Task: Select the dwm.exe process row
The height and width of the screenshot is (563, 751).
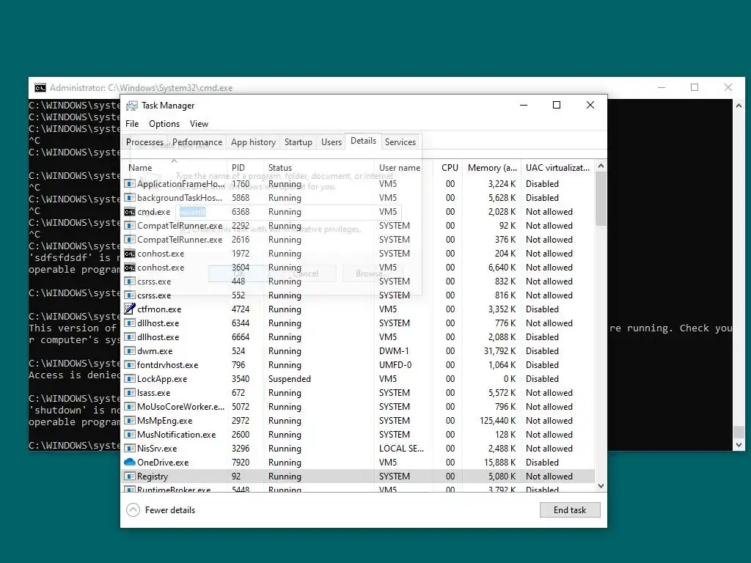Action: [358, 350]
